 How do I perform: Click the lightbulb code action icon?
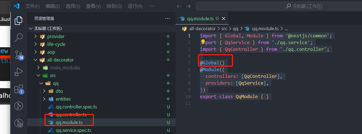pyautogui.click(x=203, y=42)
